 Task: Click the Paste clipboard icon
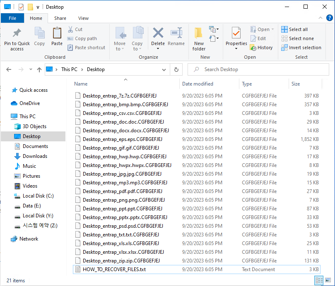(x=57, y=33)
